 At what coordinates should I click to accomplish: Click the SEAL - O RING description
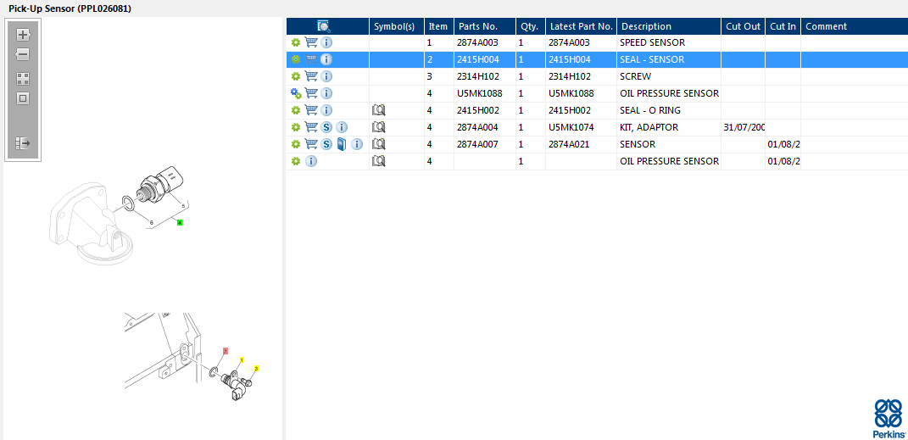650,110
